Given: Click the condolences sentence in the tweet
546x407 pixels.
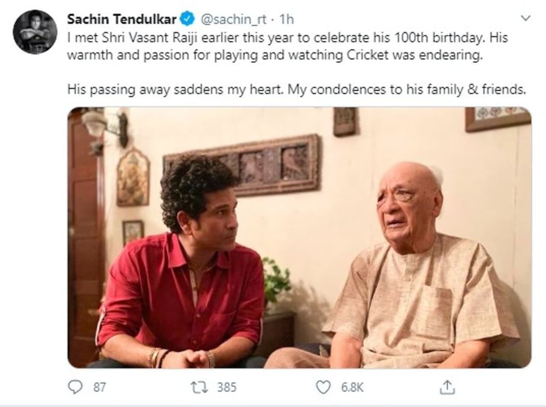Looking at the screenshot, I should pos(296,89).
